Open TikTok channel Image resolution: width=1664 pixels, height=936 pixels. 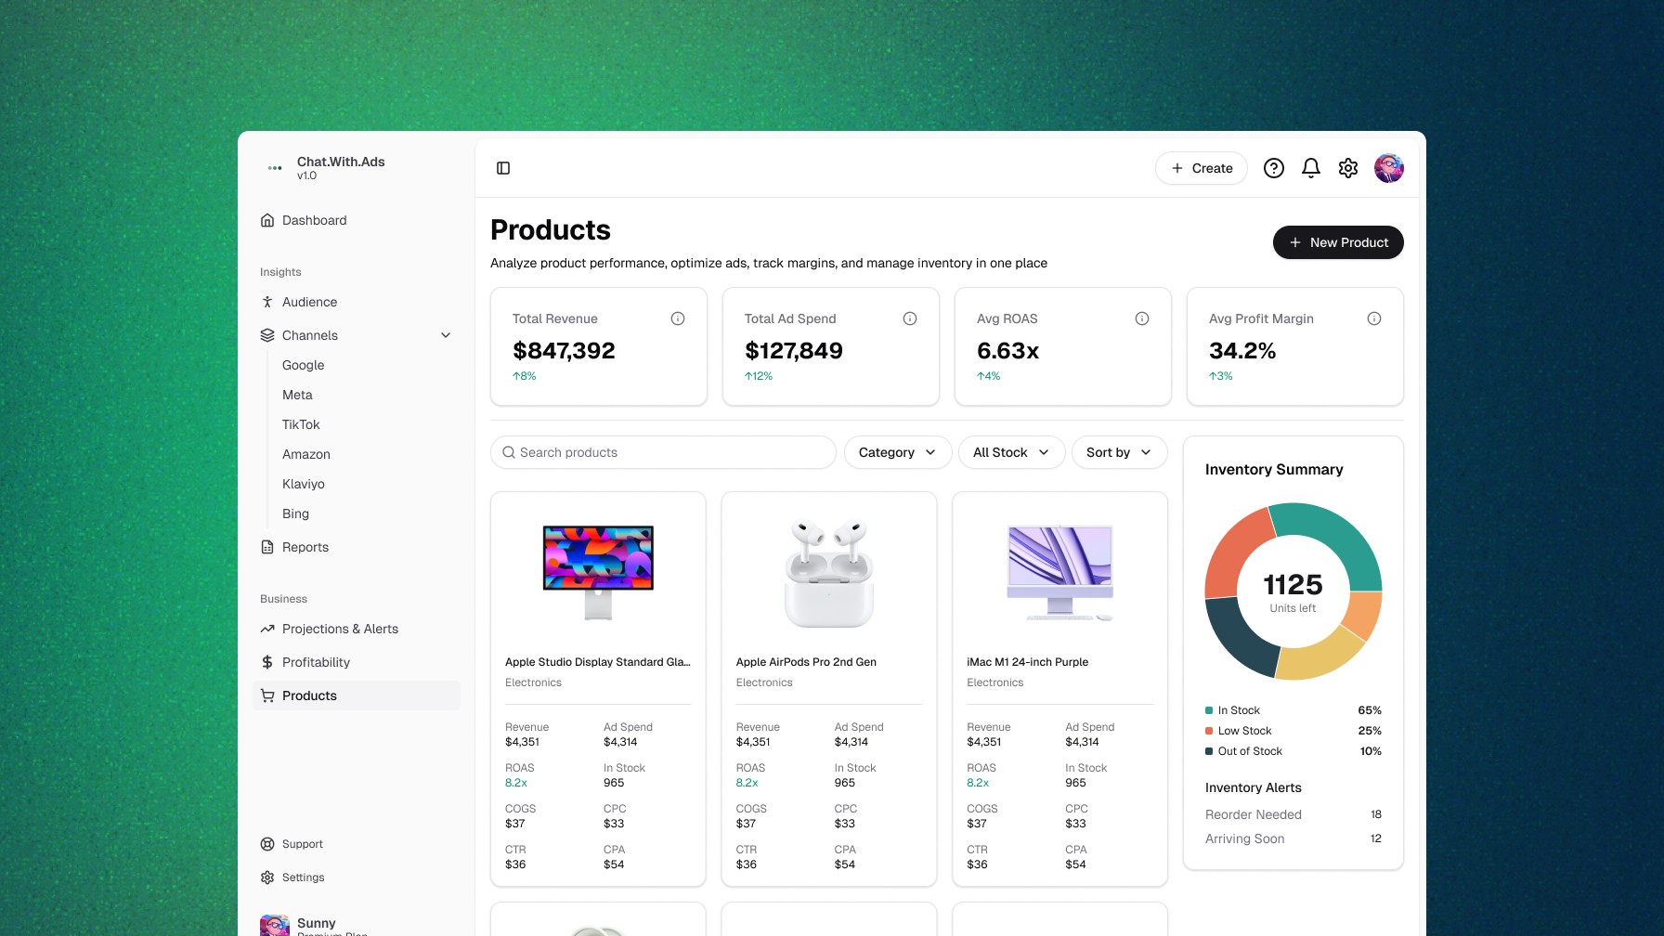point(301,424)
